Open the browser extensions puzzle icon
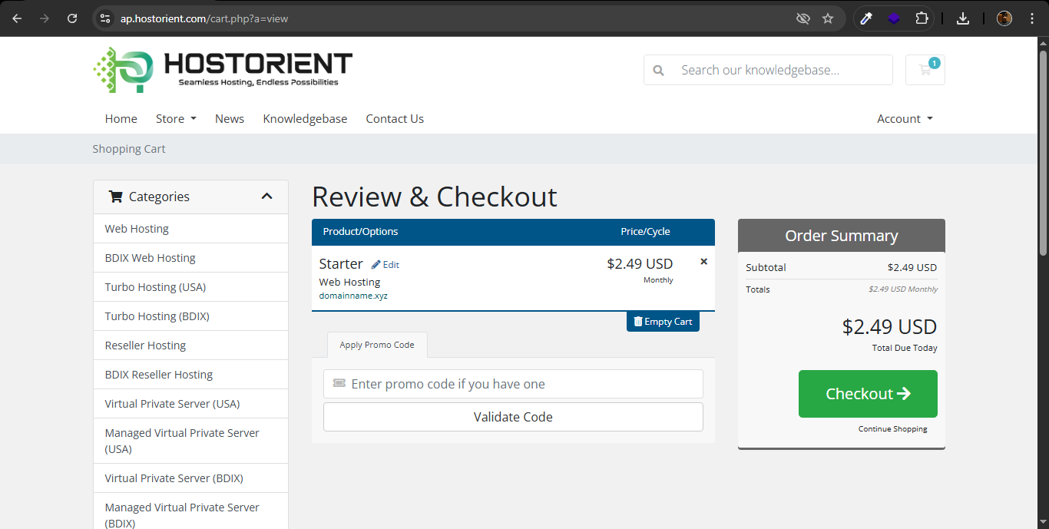Image resolution: width=1049 pixels, height=529 pixels. click(x=922, y=18)
